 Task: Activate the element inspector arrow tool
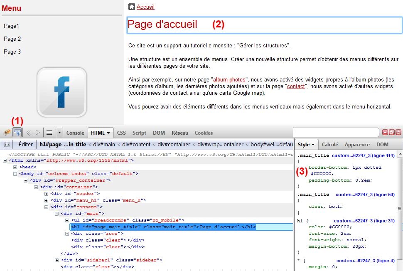pyautogui.click(x=17, y=133)
